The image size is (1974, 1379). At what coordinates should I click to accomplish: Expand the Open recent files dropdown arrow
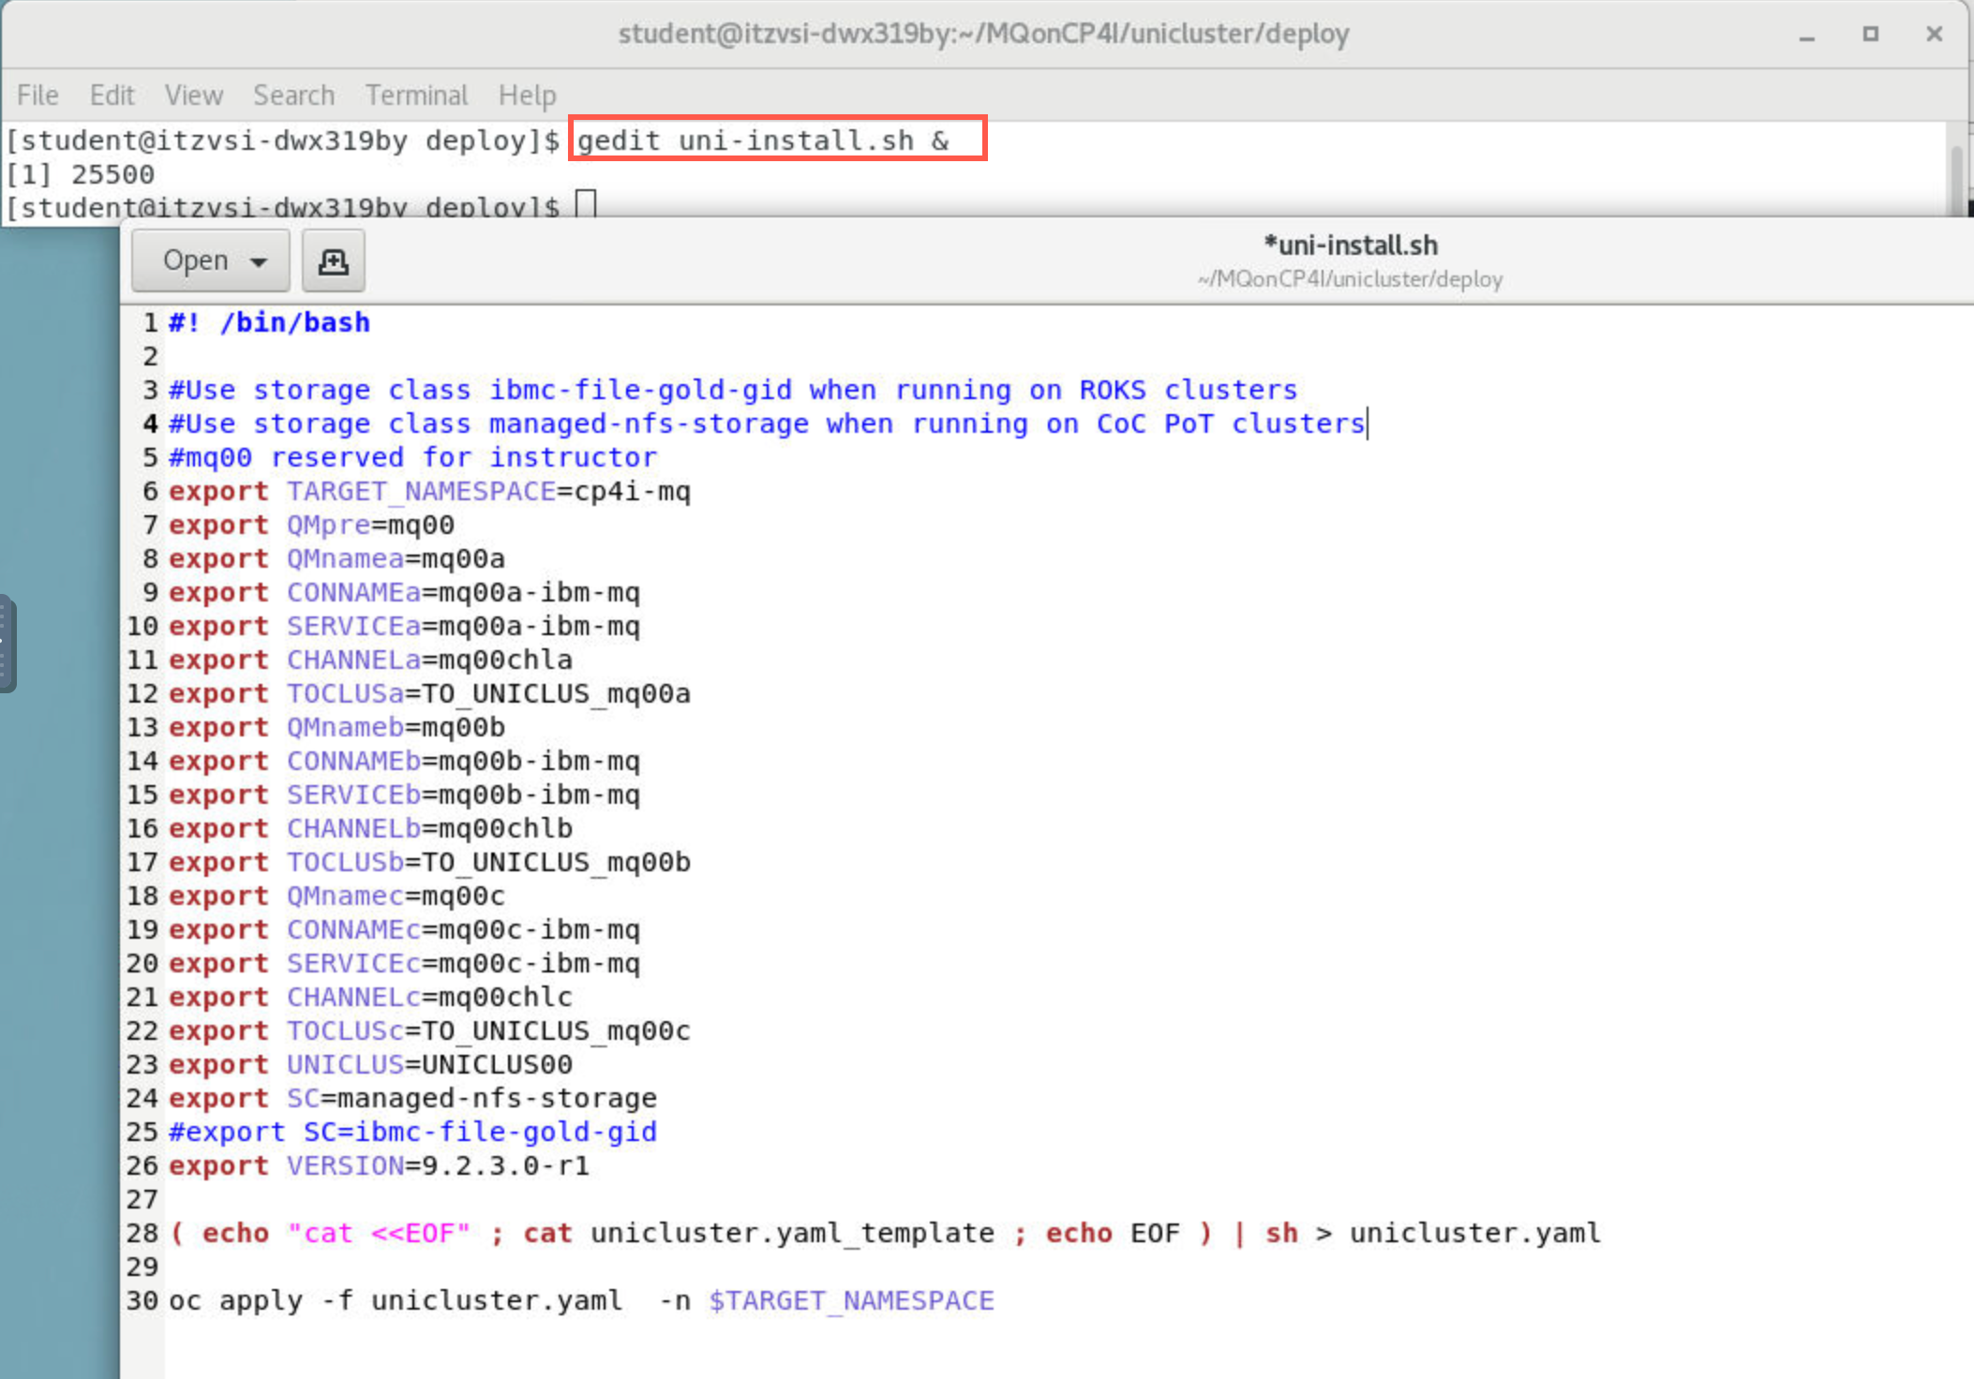(259, 261)
